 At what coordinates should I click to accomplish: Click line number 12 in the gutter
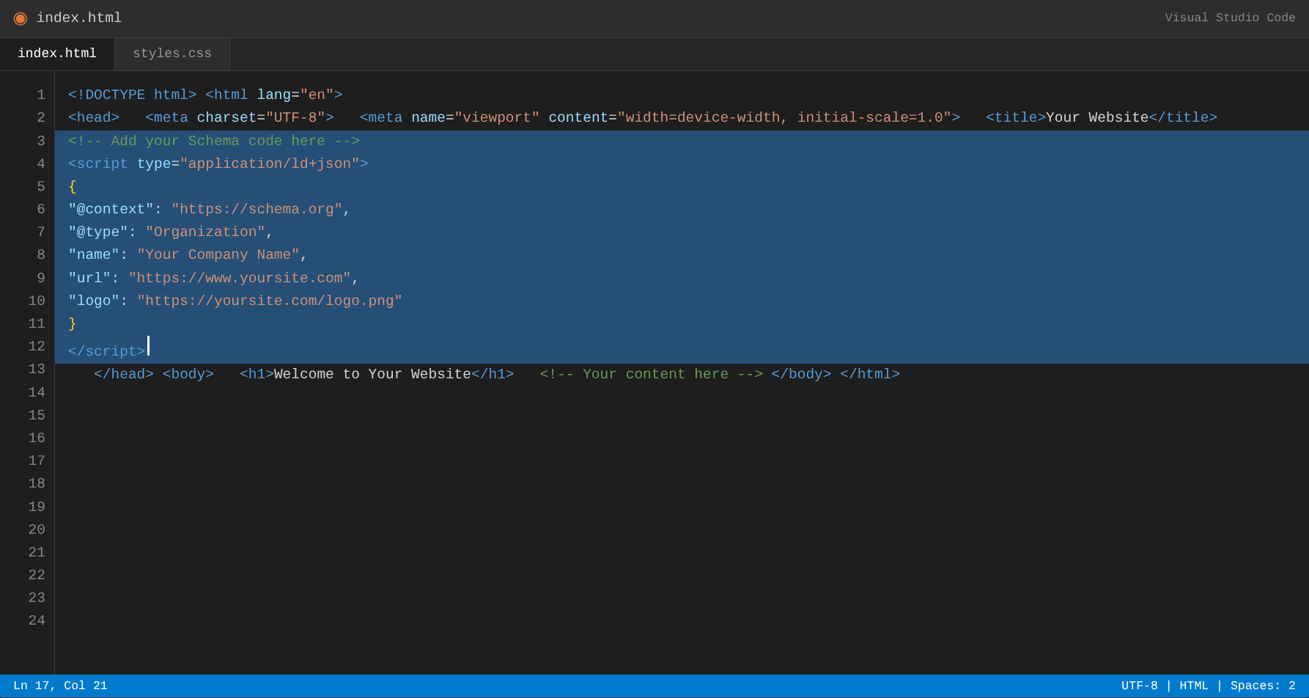pos(37,346)
